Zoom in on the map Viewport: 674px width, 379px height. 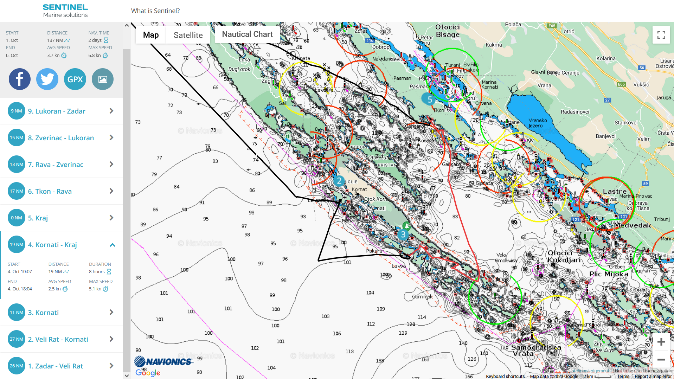pos(661,342)
